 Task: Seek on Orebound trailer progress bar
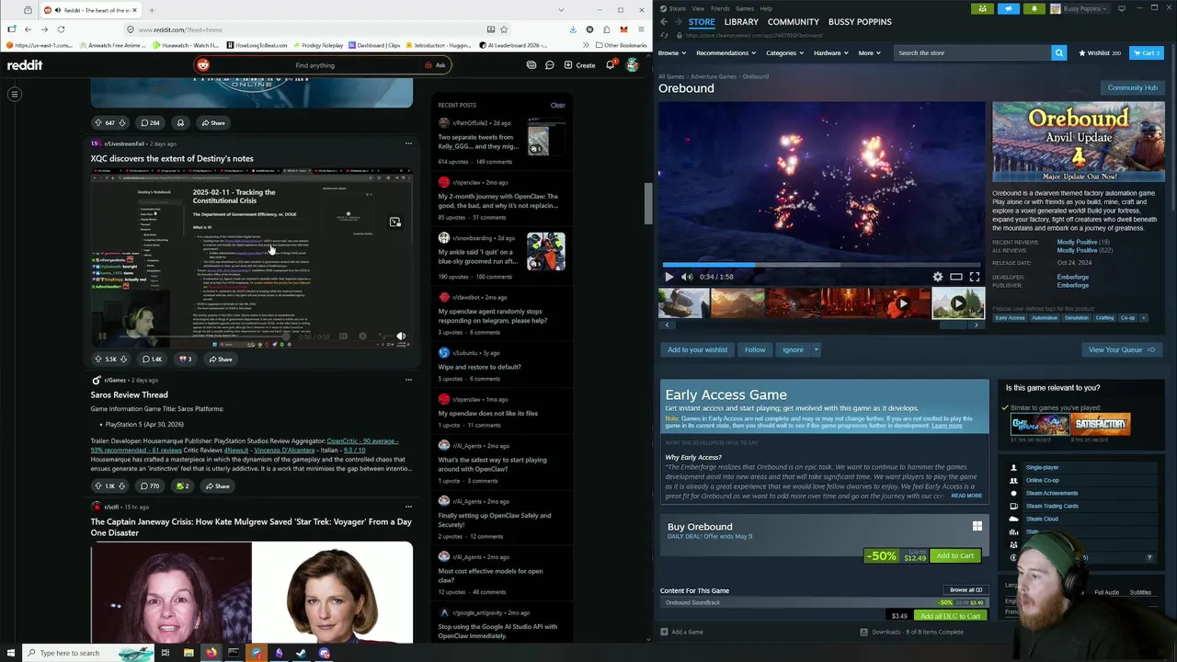[x=821, y=265]
